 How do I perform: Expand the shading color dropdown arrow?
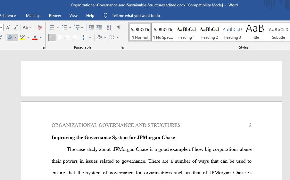pyautogui.click(x=105, y=37)
